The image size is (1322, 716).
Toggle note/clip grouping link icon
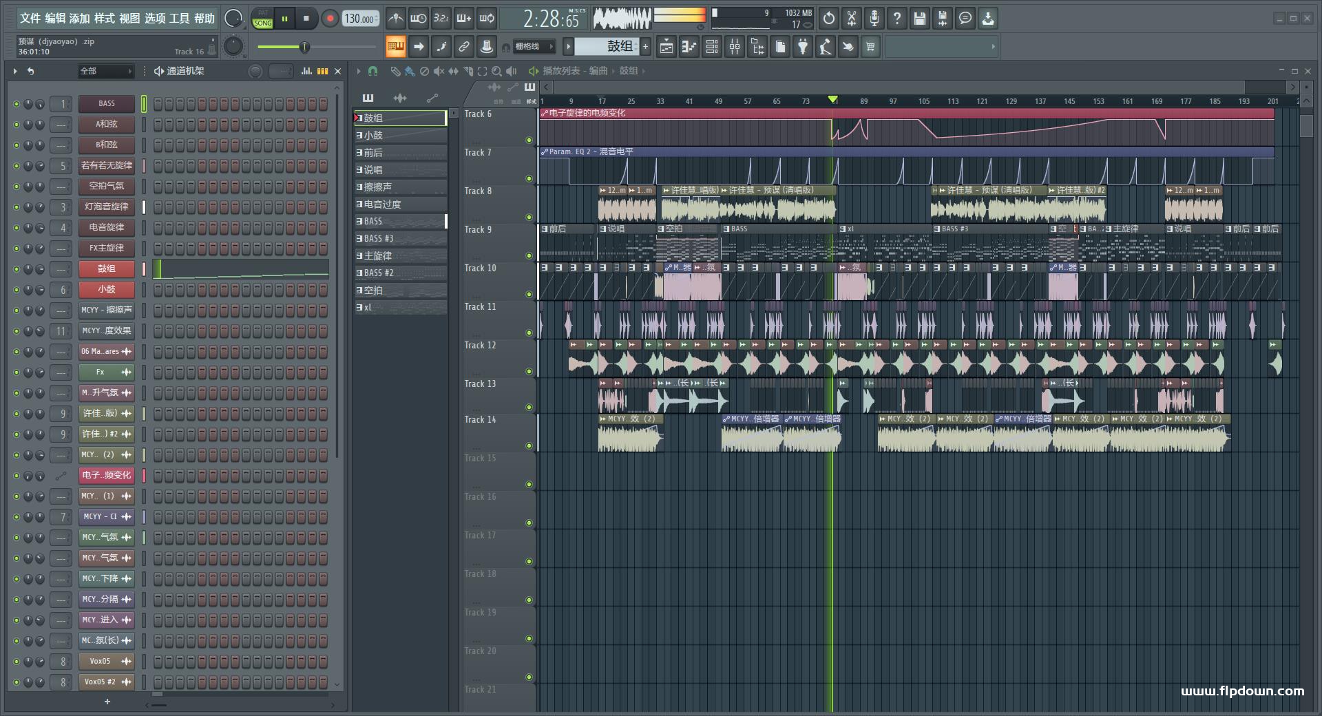click(464, 47)
